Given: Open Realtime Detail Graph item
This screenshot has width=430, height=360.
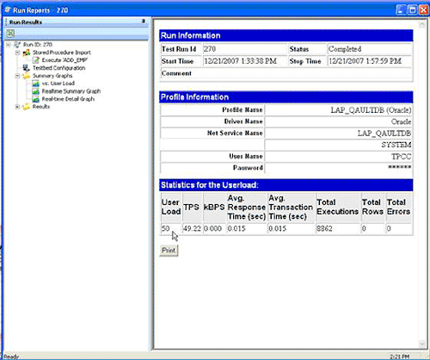Looking at the screenshot, I should pos(68,99).
